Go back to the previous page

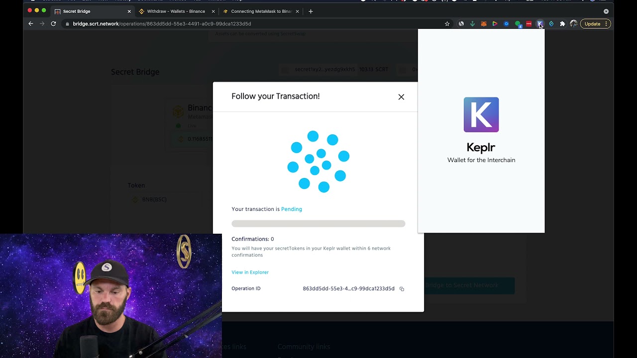31,24
